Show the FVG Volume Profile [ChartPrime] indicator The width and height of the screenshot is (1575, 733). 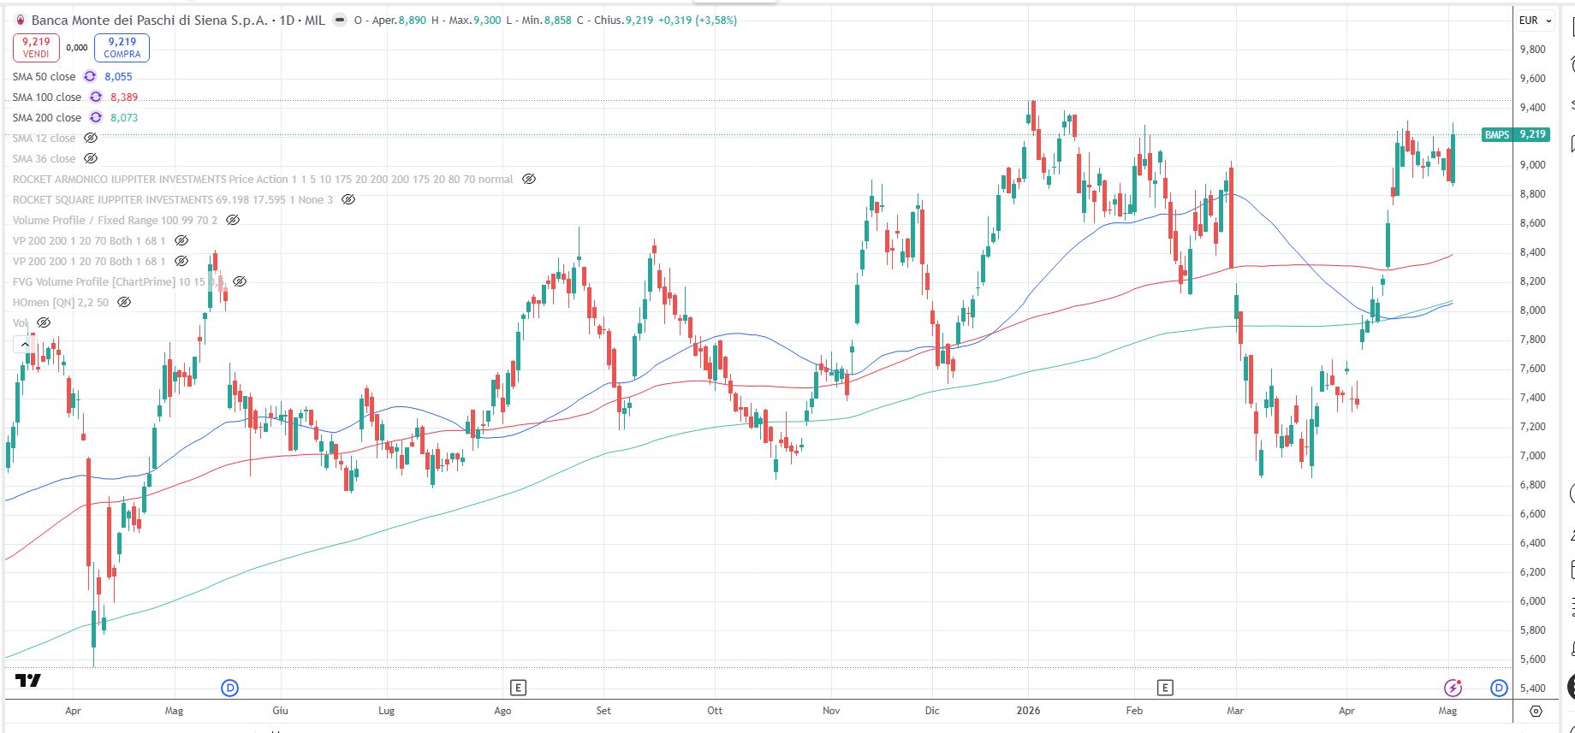pyautogui.click(x=240, y=281)
